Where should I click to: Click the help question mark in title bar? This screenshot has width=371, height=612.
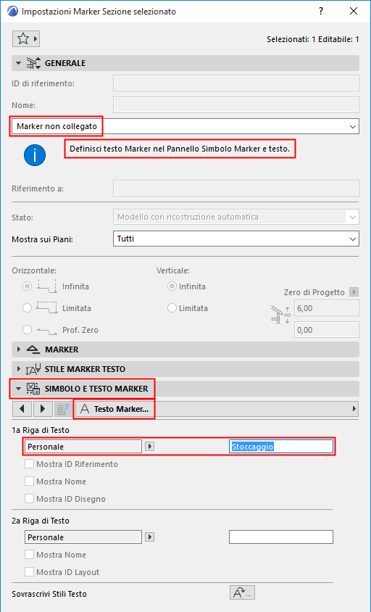click(321, 12)
